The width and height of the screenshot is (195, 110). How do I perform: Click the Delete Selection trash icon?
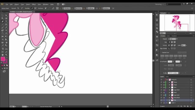[x=191, y=106]
